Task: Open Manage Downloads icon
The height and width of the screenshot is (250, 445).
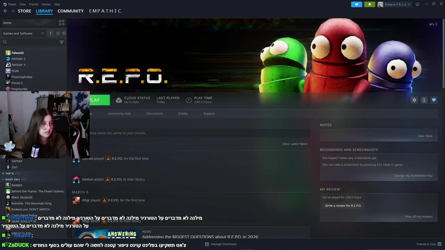Action: click(207, 244)
